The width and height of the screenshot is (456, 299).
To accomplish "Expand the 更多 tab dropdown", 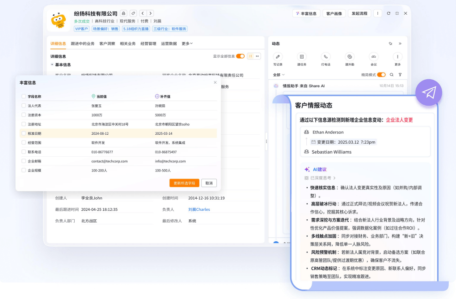I will [187, 43].
